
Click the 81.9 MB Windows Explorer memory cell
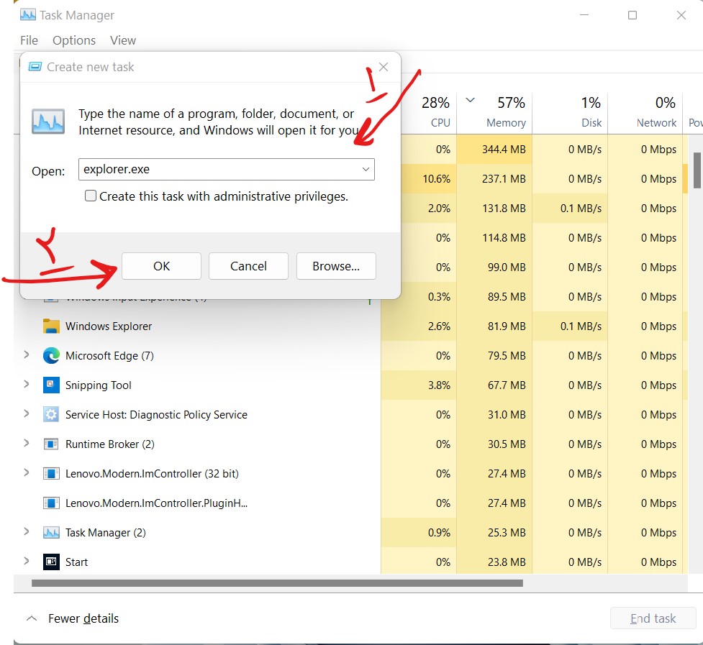[494, 326]
